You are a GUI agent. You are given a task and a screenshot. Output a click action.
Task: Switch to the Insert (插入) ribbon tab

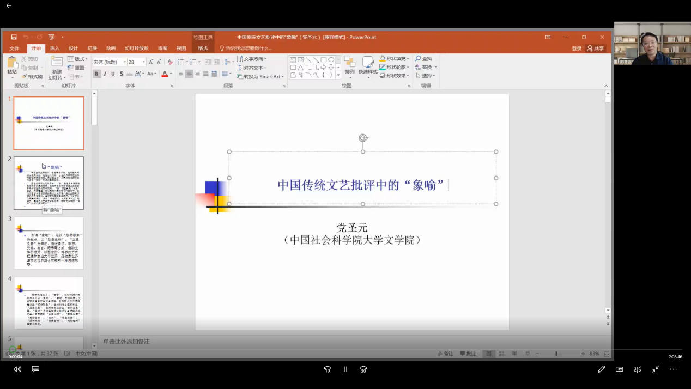pos(54,48)
